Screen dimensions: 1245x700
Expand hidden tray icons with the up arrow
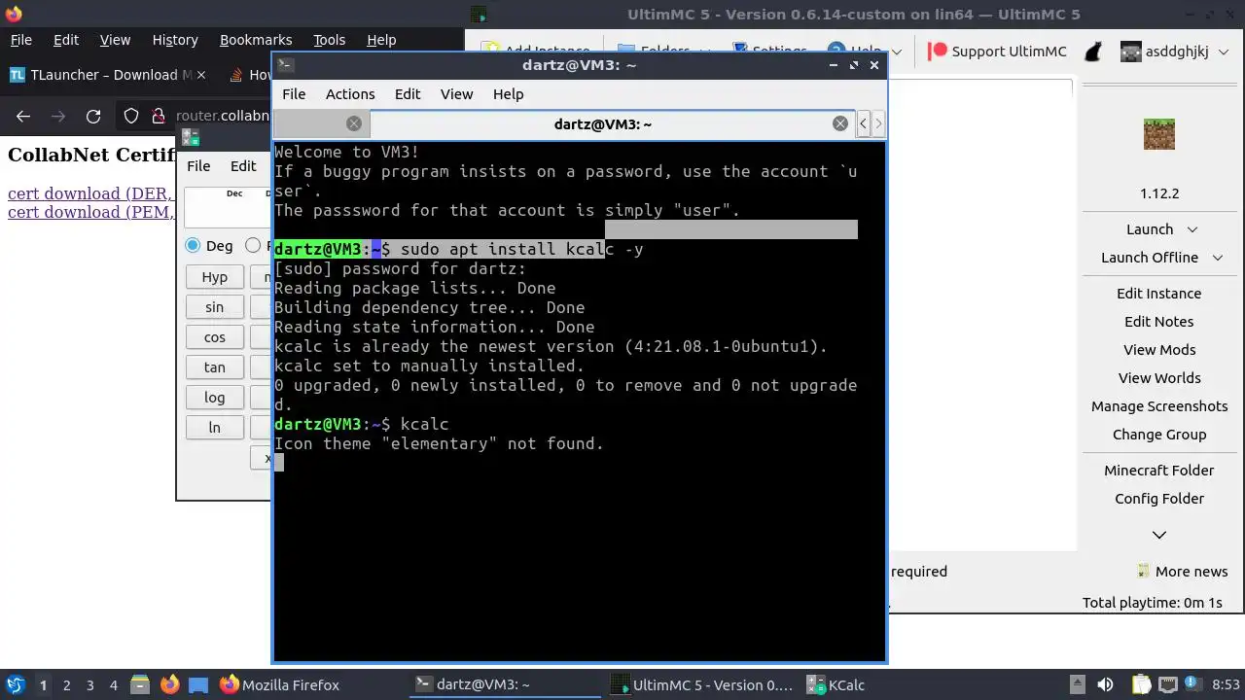[x=1078, y=684]
